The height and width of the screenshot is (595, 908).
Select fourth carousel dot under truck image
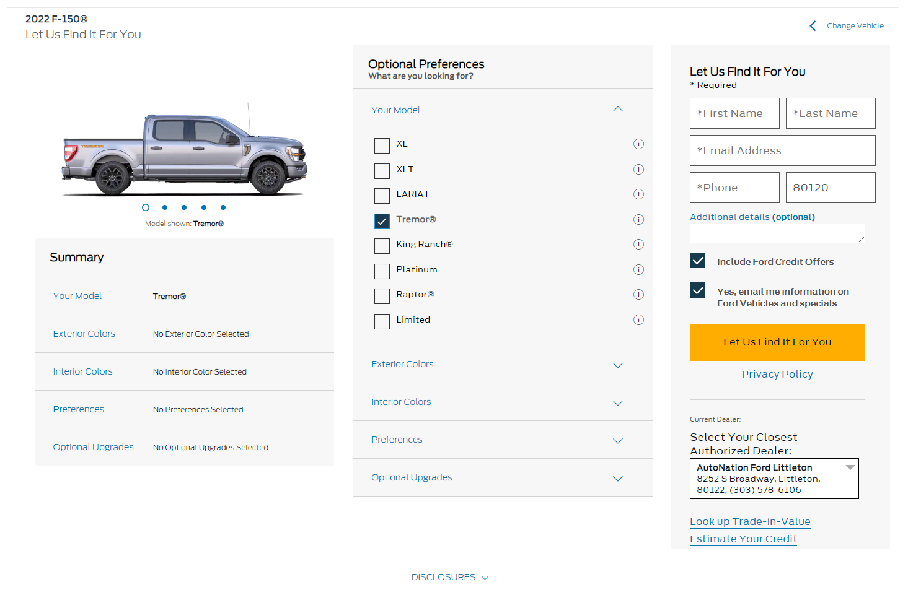(x=204, y=207)
